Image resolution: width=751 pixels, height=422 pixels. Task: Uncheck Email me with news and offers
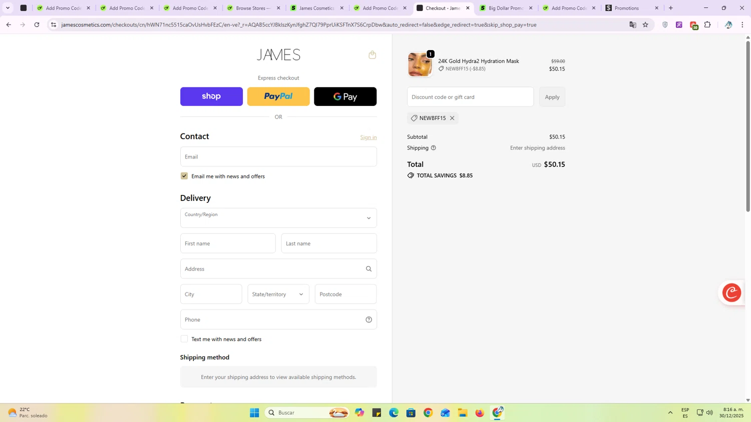[x=184, y=176]
